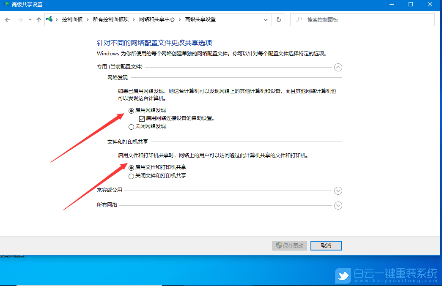
Task: Collapse the 专用 (当前配置文件) section
Action: pyautogui.click(x=338, y=67)
